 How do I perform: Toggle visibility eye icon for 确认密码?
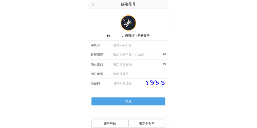(x=165, y=64)
